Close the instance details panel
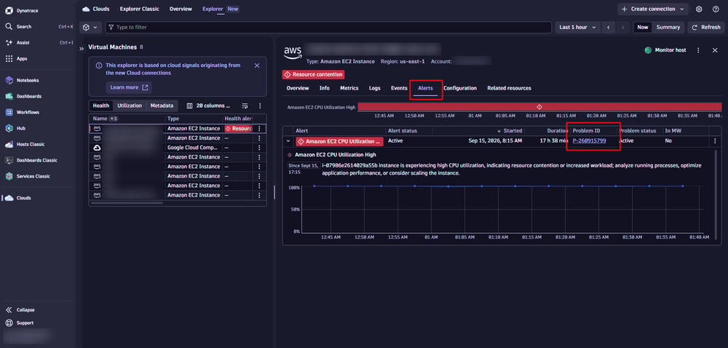 (x=715, y=50)
